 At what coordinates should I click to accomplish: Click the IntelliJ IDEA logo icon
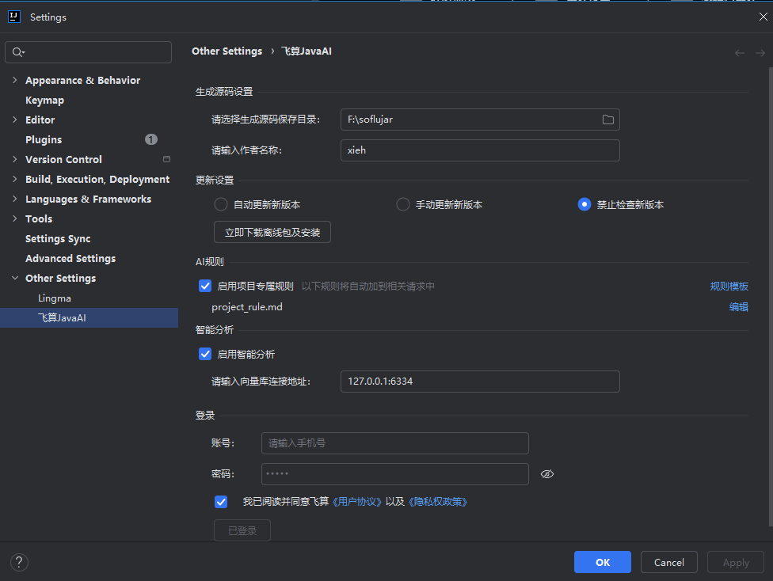tap(13, 17)
